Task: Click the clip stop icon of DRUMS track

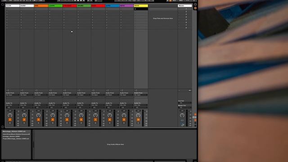Action: pyautogui.click(x=78, y=90)
